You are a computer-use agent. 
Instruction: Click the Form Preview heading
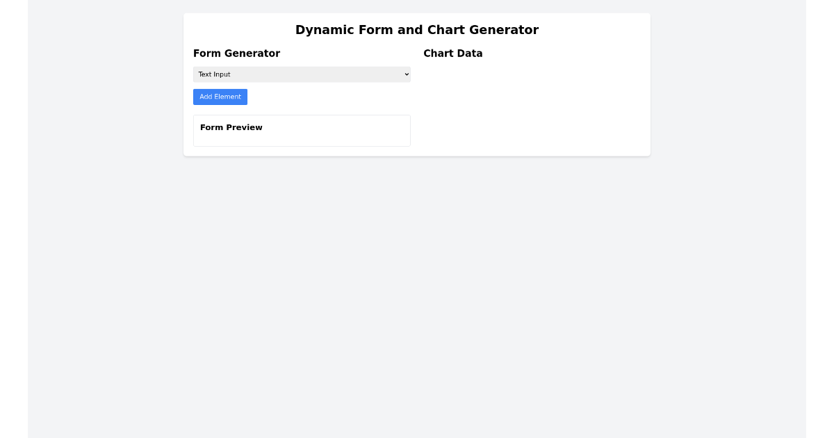(x=231, y=127)
